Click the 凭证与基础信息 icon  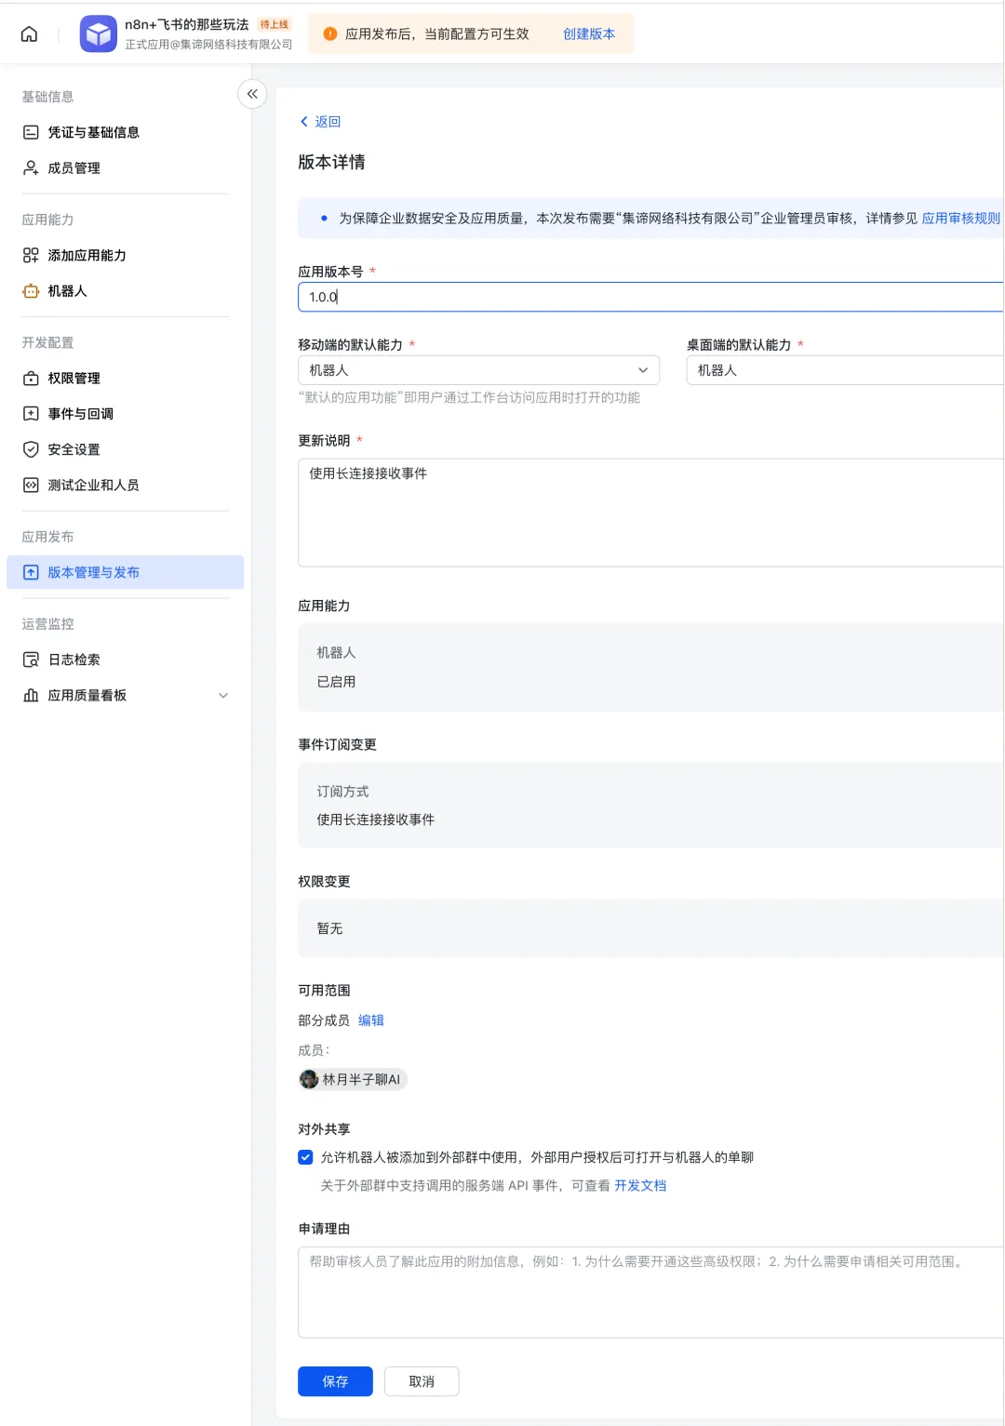31,132
